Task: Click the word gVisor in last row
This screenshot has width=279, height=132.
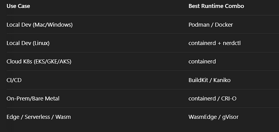Action: pos(230,117)
